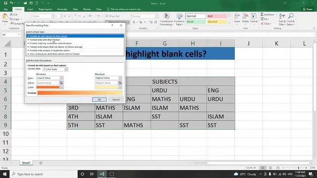The height and width of the screenshot is (178, 317).
Task: Open Conditional Formatting in Styles group
Action: (x=166, y=19)
